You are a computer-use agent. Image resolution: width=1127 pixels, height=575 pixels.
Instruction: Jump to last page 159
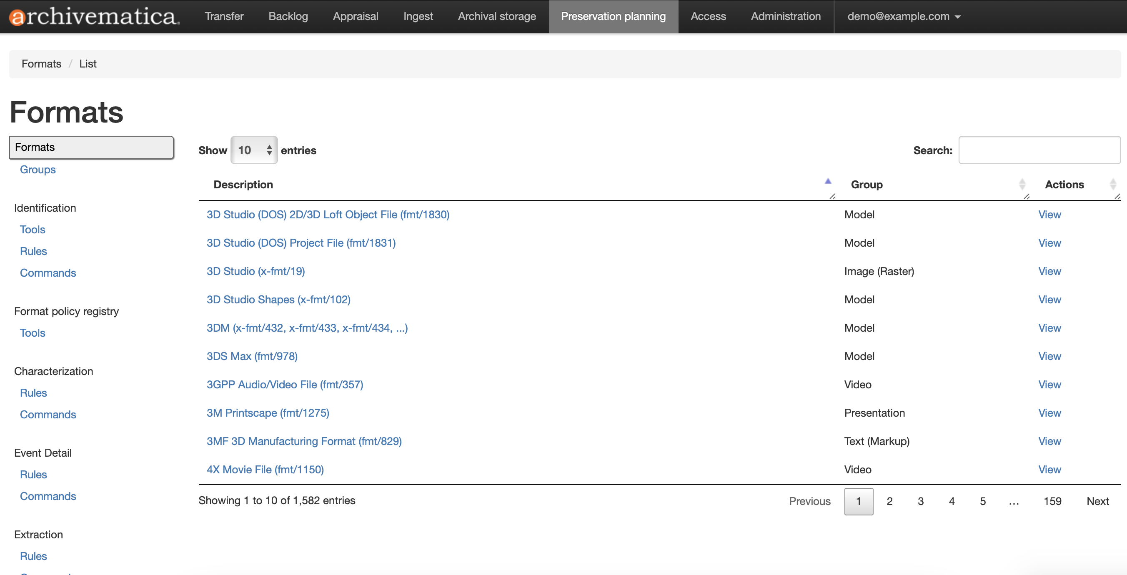[1052, 502]
